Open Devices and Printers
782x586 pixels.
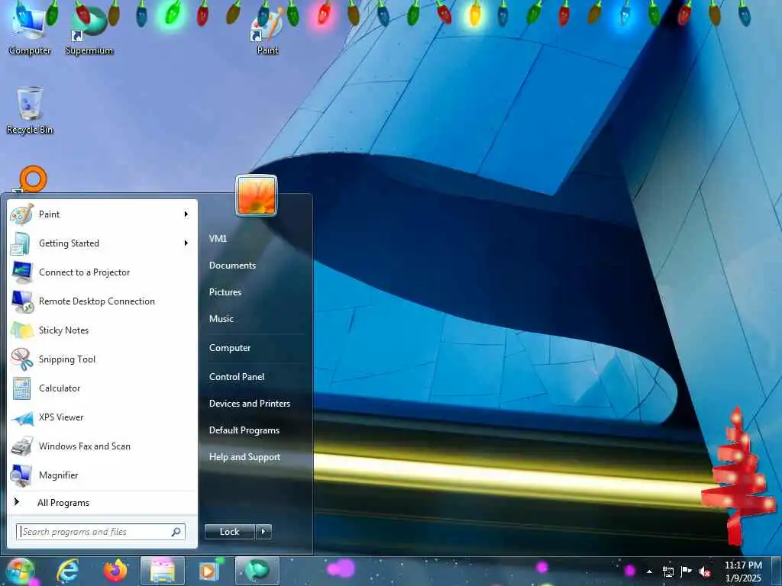point(250,404)
